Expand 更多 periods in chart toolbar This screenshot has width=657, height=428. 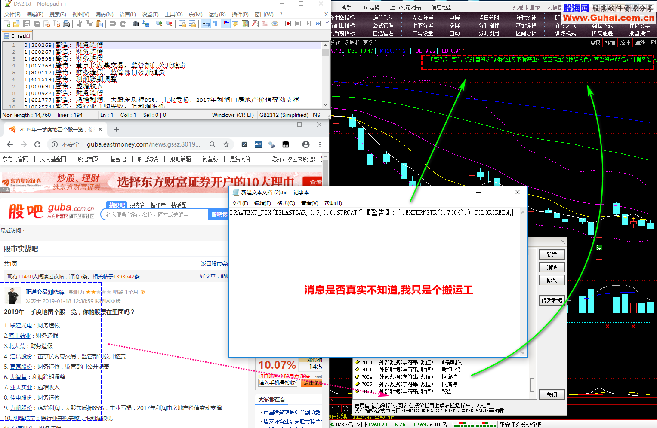click(x=370, y=43)
